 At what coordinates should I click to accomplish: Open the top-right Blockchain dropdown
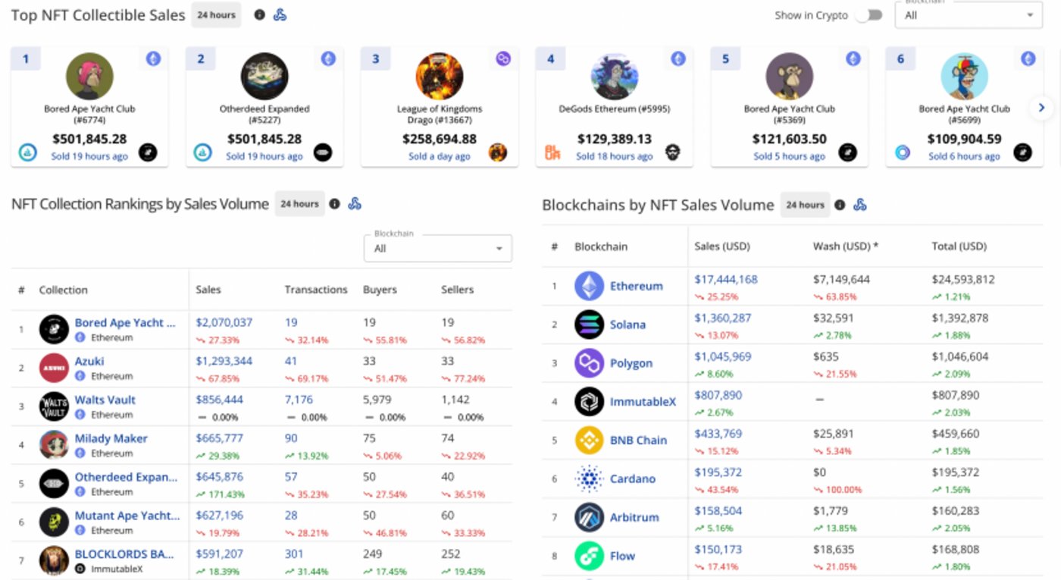968,15
